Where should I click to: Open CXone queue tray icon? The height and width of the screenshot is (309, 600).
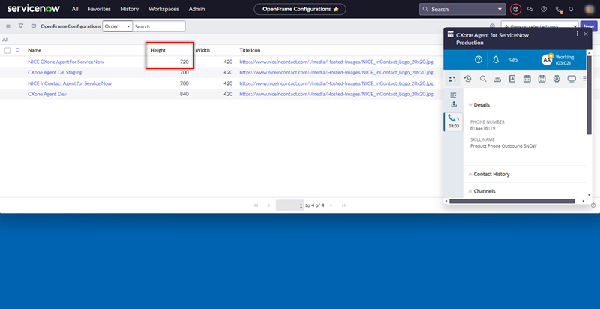(x=497, y=79)
